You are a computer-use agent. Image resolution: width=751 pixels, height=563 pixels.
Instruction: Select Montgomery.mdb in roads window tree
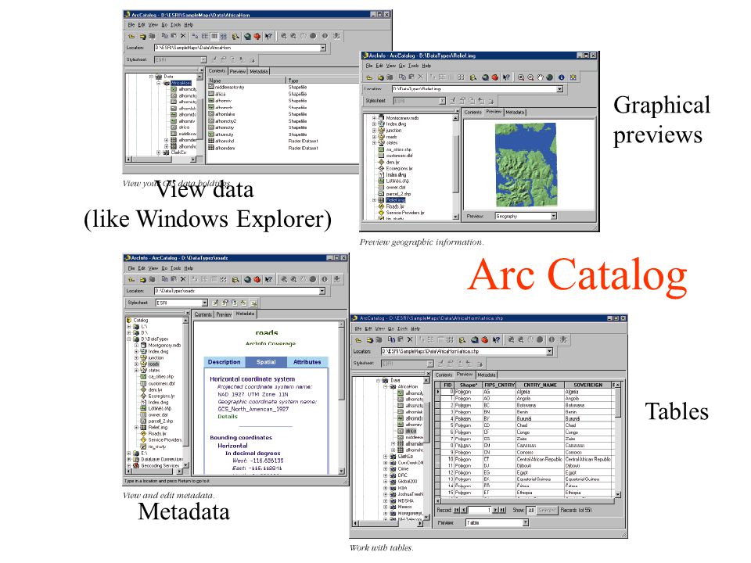[x=164, y=345]
